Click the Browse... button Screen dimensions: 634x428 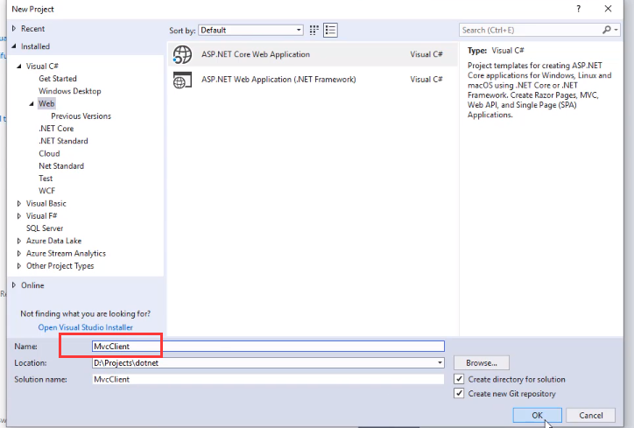pos(481,363)
